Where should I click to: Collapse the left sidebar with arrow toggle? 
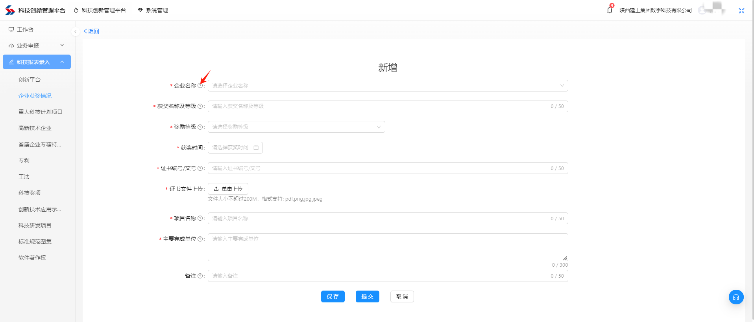(x=75, y=31)
